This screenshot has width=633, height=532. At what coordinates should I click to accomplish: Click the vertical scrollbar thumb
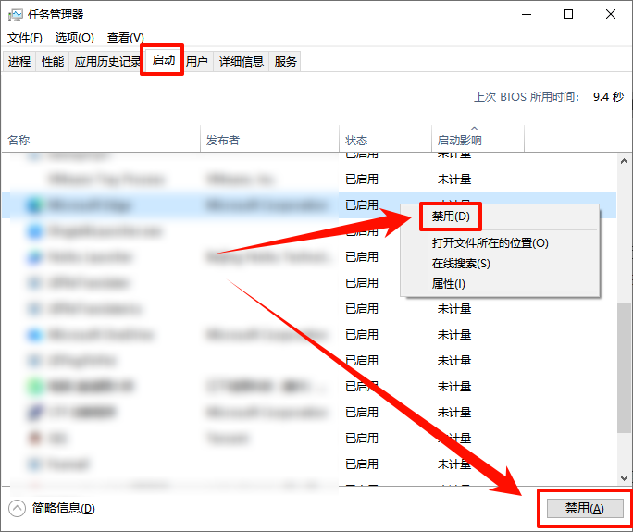pos(624,368)
